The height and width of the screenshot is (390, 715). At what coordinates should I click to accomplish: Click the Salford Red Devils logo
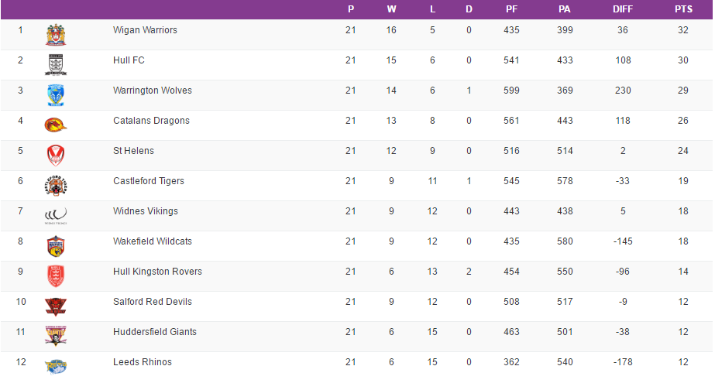tap(56, 306)
